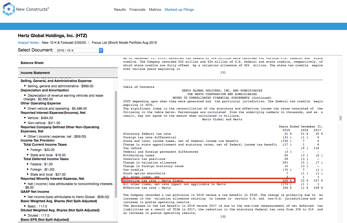Open the Results menu item
The width and height of the screenshot is (347, 223).
tap(120, 9)
